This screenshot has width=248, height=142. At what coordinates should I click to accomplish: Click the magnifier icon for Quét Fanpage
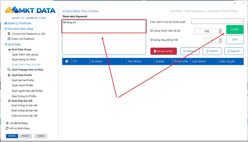tap(9, 70)
